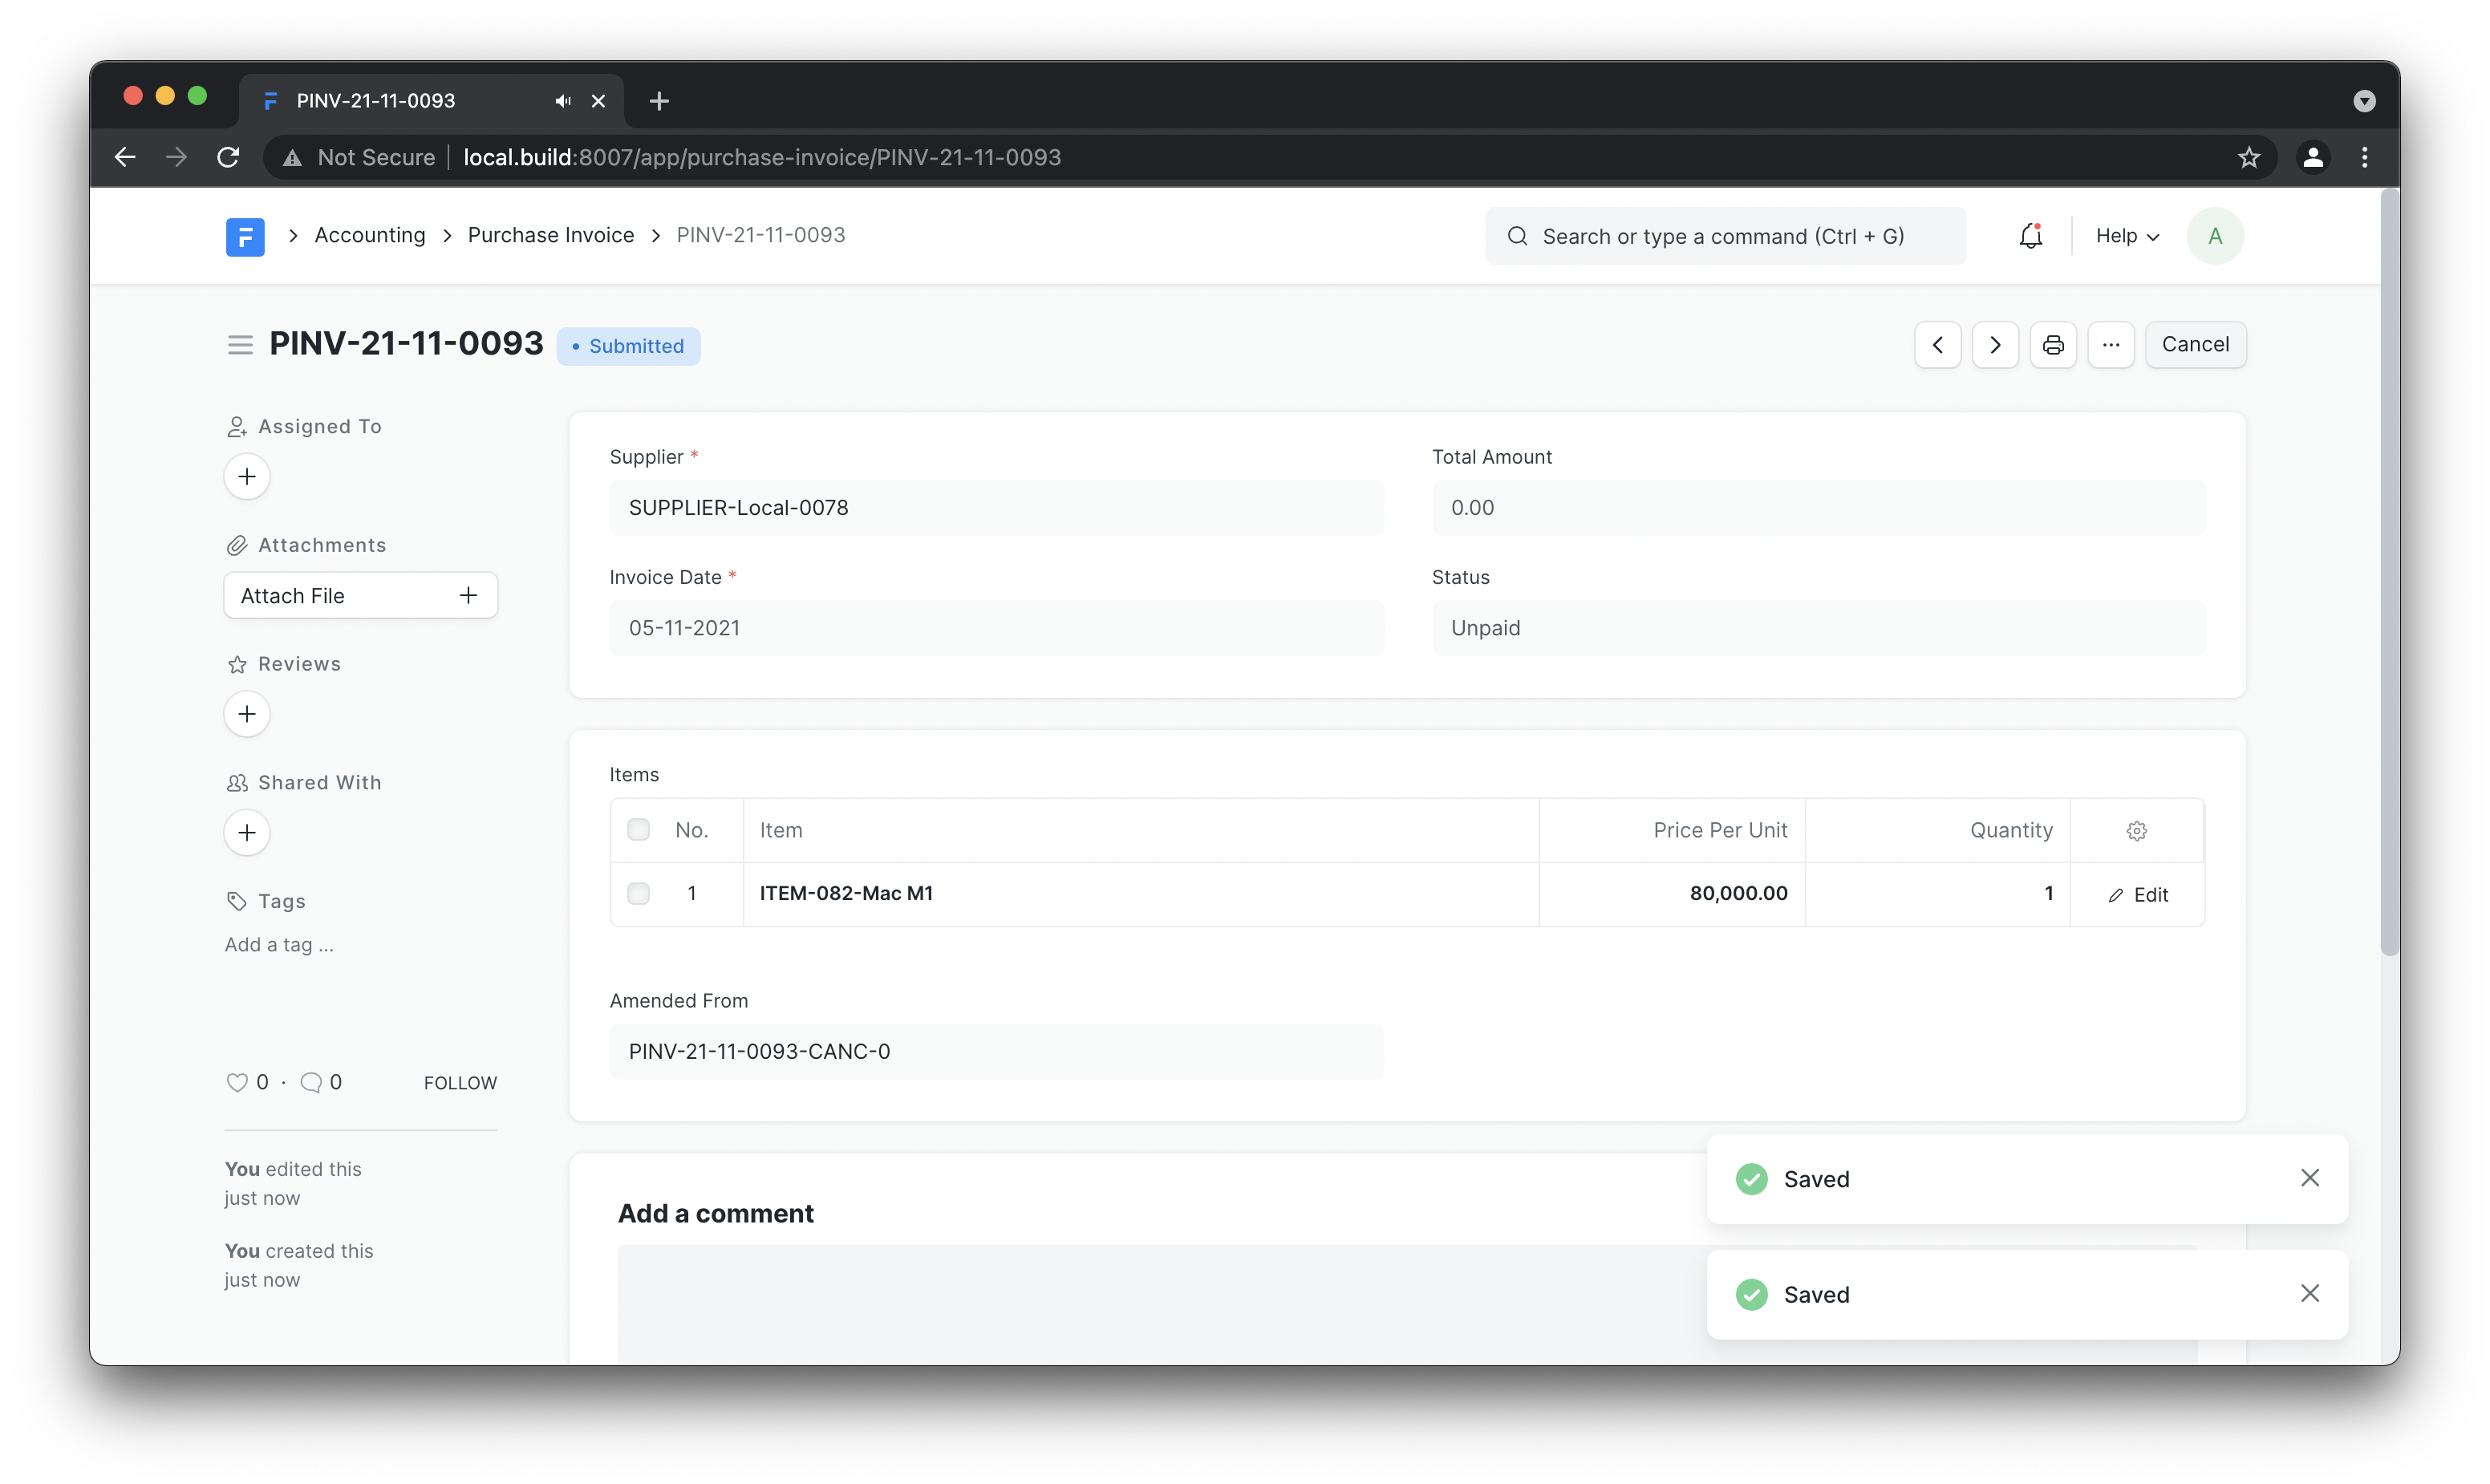This screenshot has height=1484, width=2490.
Task: Go to previous document arrow
Action: (1937, 345)
